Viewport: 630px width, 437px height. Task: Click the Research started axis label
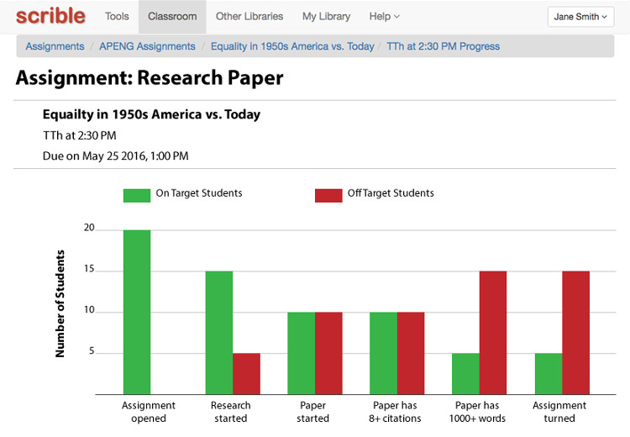click(231, 412)
